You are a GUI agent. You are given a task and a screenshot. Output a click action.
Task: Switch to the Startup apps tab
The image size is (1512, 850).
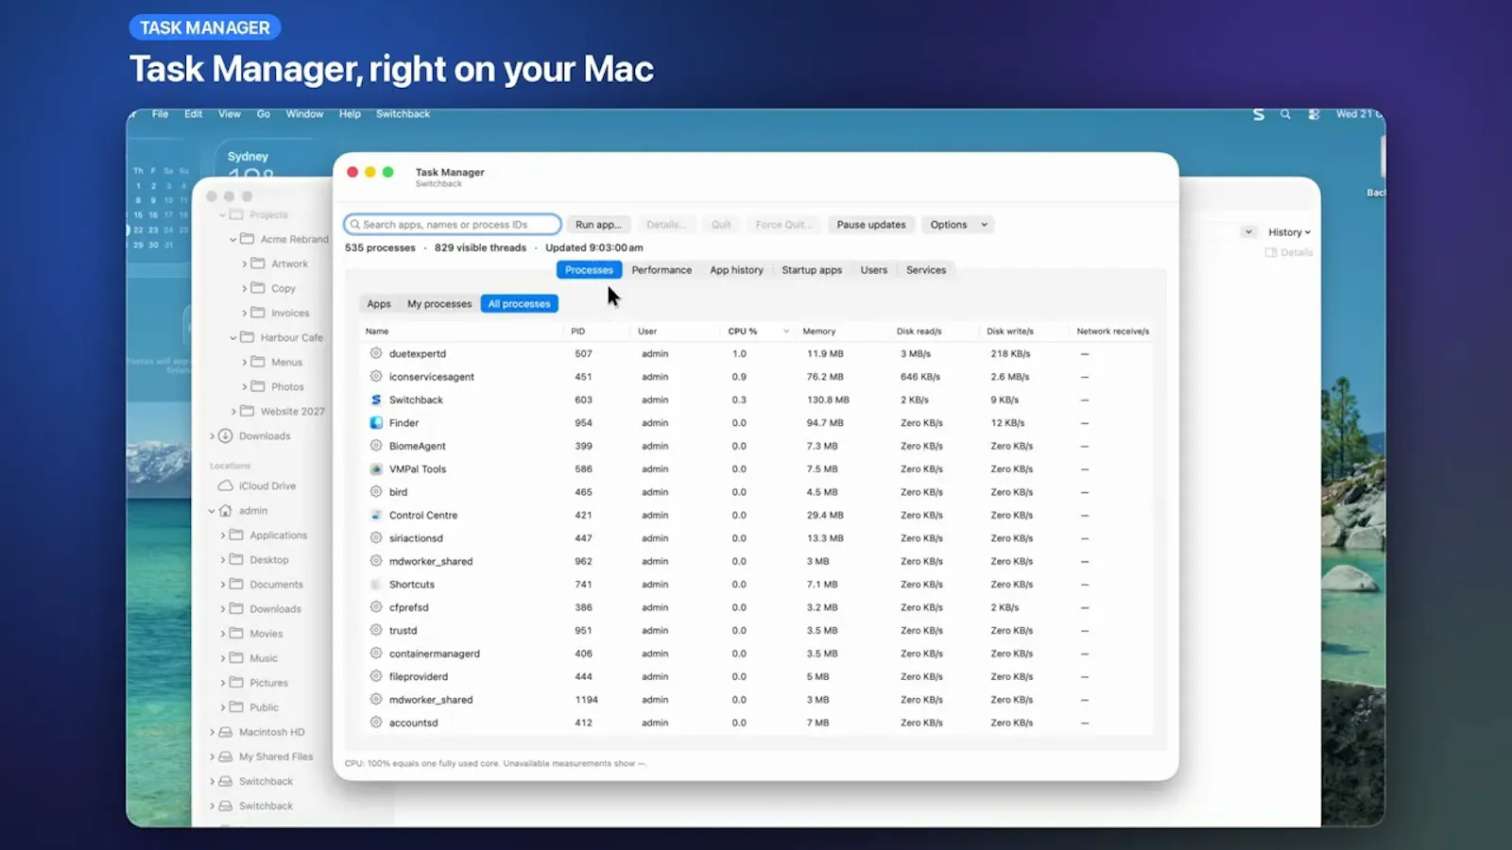812,270
